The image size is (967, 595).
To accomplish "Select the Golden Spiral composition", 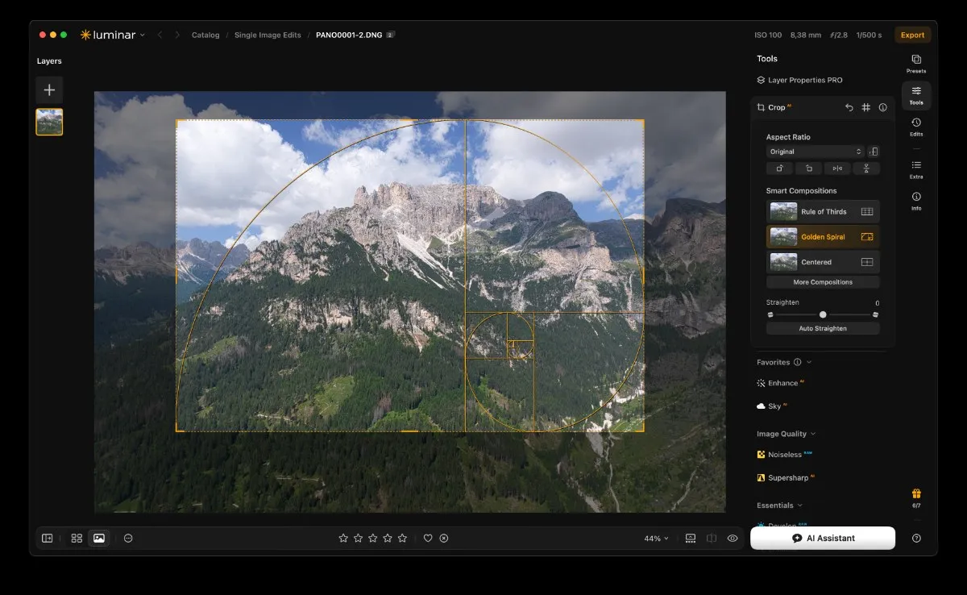I will (823, 237).
